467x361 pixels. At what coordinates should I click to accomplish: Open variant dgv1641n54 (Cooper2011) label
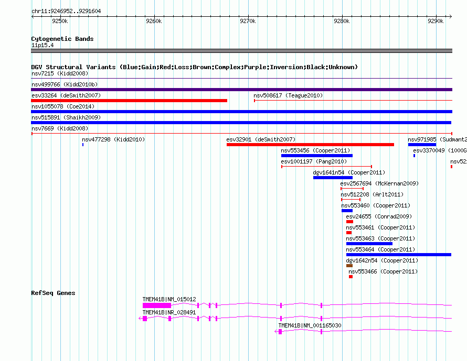pyautogui.click(x=349, y=172)
